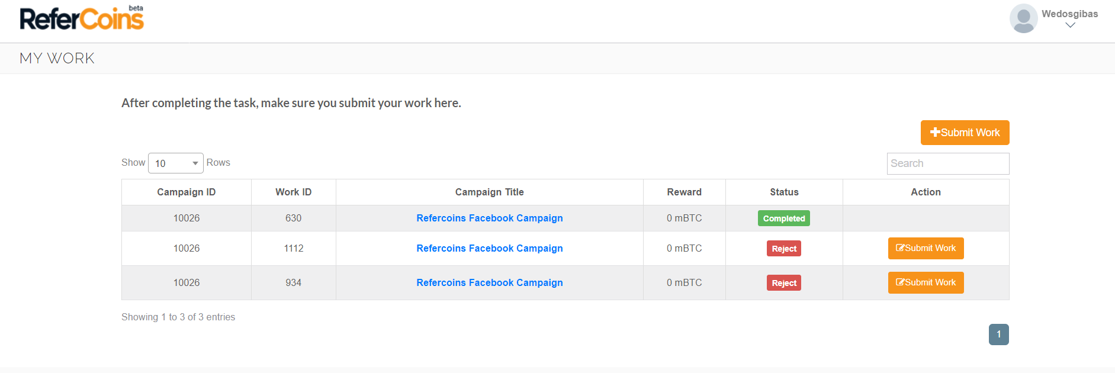Resubmit work for row 1112 via Submit Work
The width and height of the screenshot is (1115, 373).
(926, 248)
